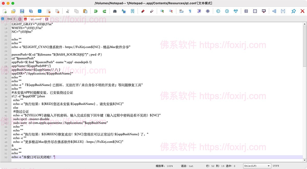Screen dimensions: 307x169
Task: Pin the window always on top
Action: (x=293, y=11)
